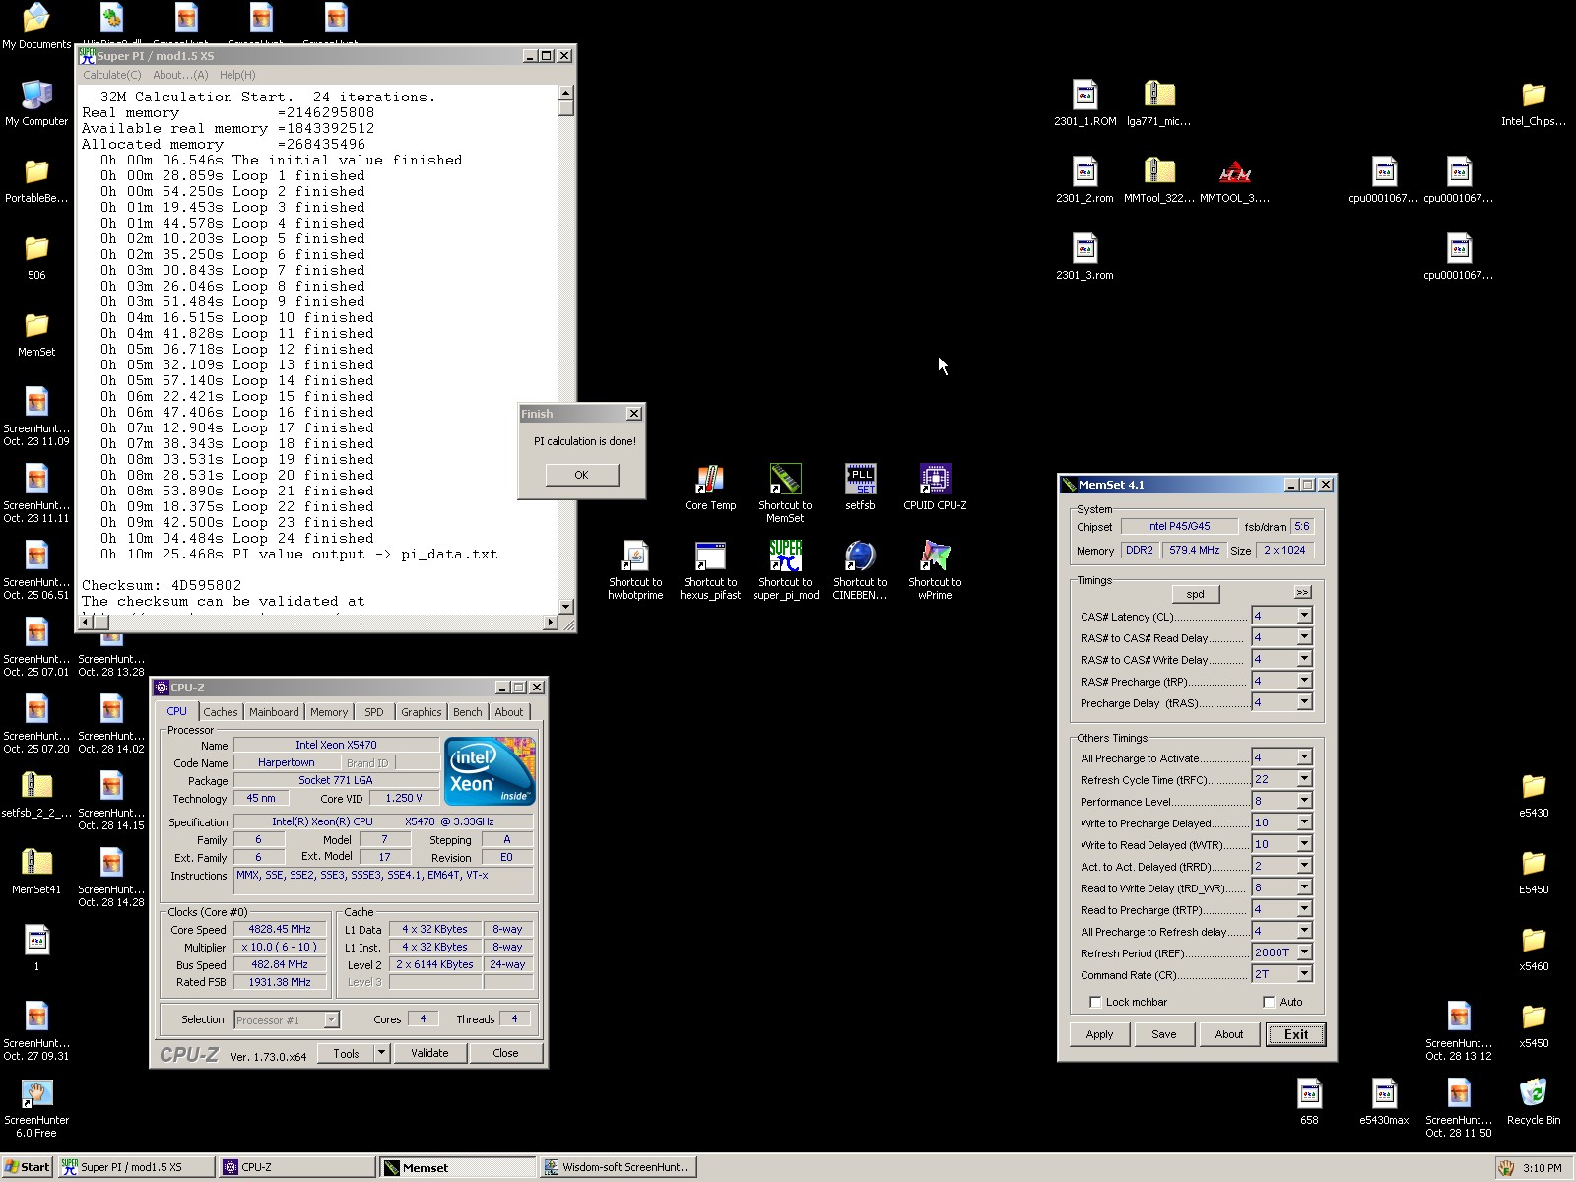This screenshot has height=1182, width=1576.
Task: Open the My Computer icon
Action: 36,103
